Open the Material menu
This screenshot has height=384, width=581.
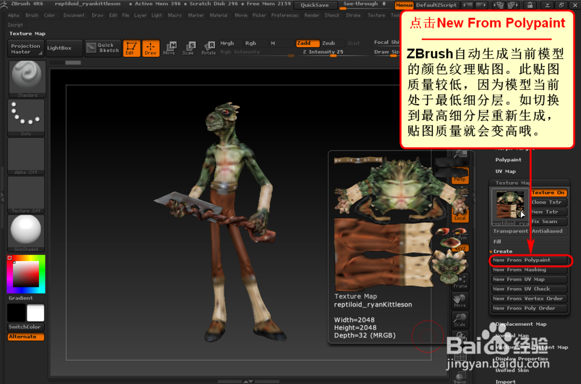(218, 15)
